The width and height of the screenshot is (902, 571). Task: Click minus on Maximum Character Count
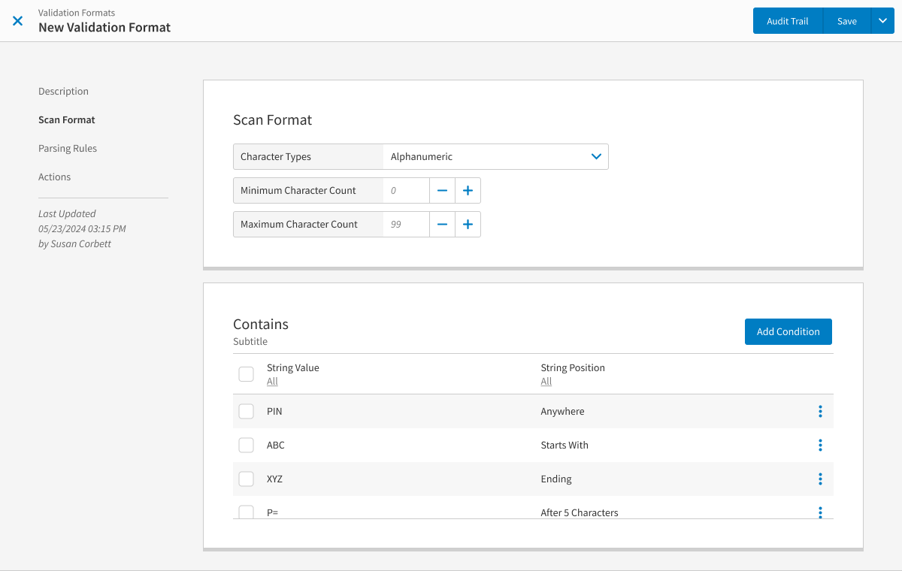442,225
